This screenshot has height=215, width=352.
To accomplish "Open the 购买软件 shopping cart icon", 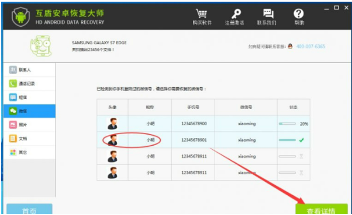I will [202, 14].
